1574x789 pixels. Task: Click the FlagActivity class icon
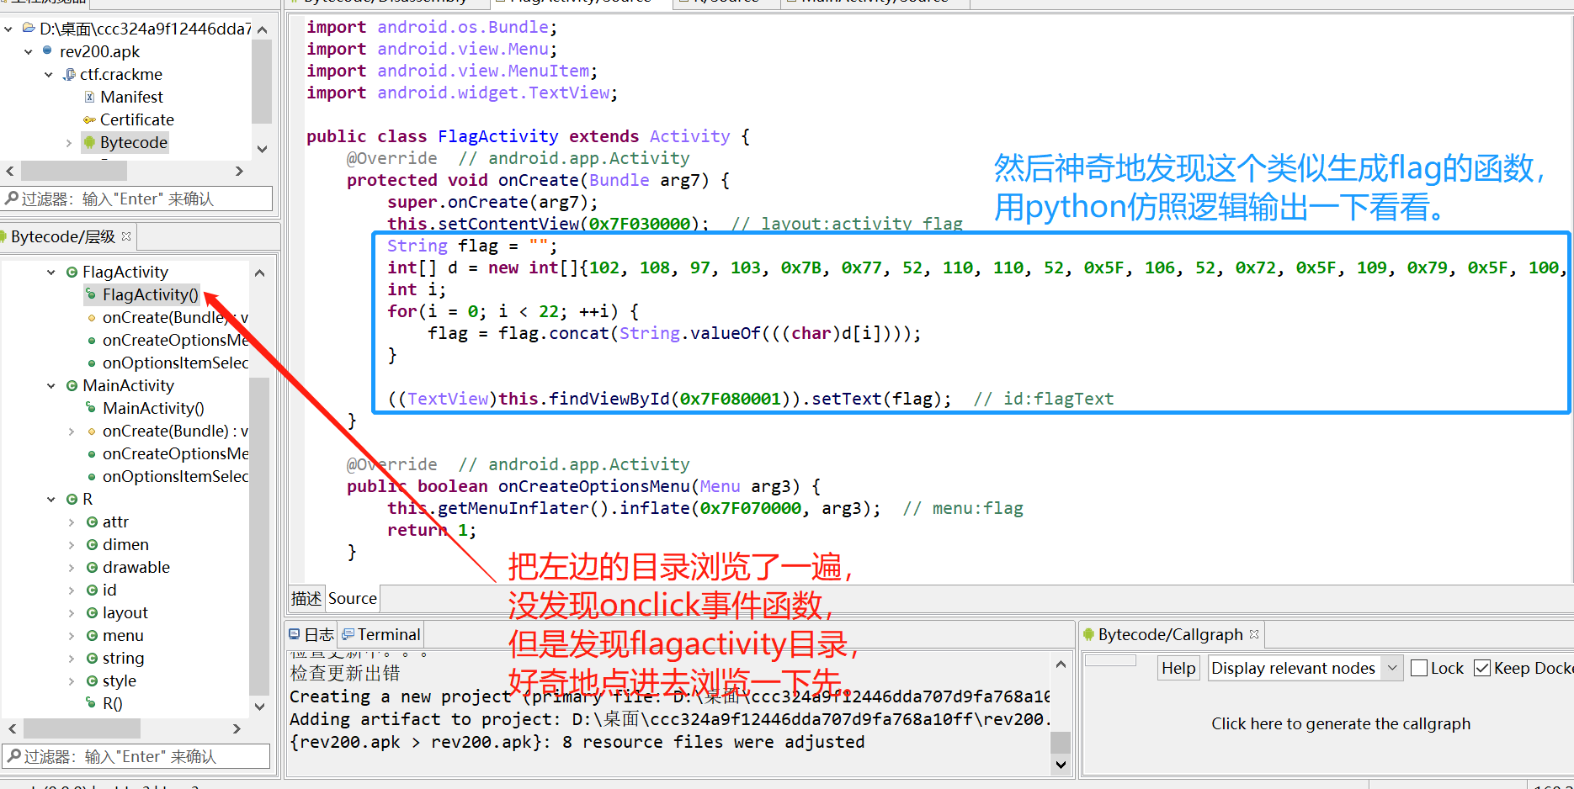click(x=72, y=272)
